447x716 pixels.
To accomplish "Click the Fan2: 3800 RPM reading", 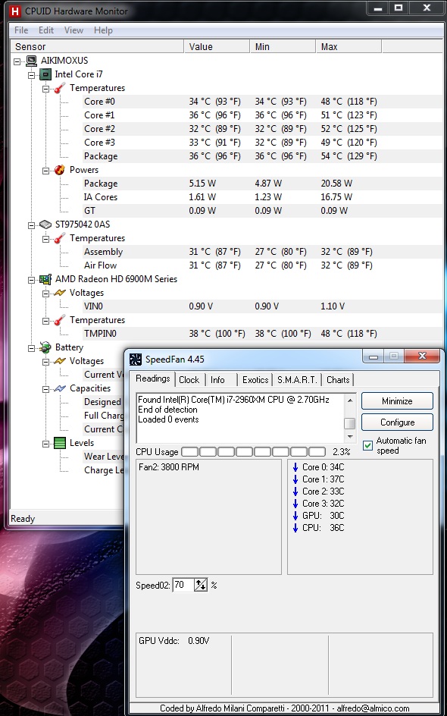I will (x=169, y=467).
